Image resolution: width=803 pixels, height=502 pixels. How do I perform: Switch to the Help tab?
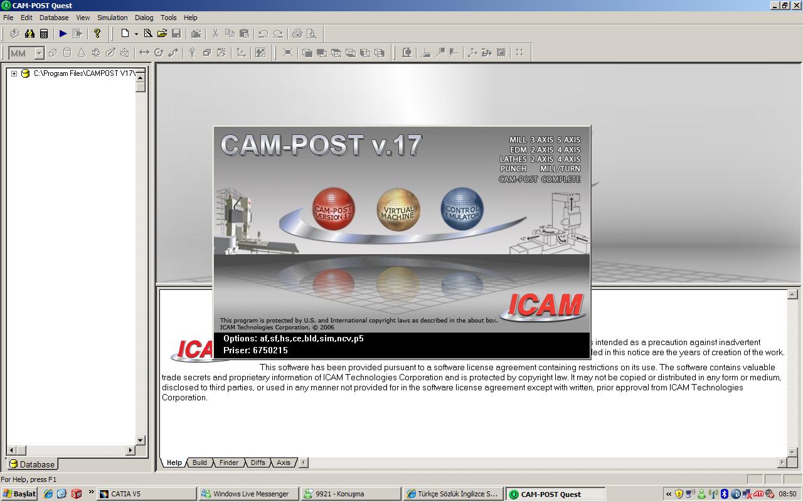(174, 462)
